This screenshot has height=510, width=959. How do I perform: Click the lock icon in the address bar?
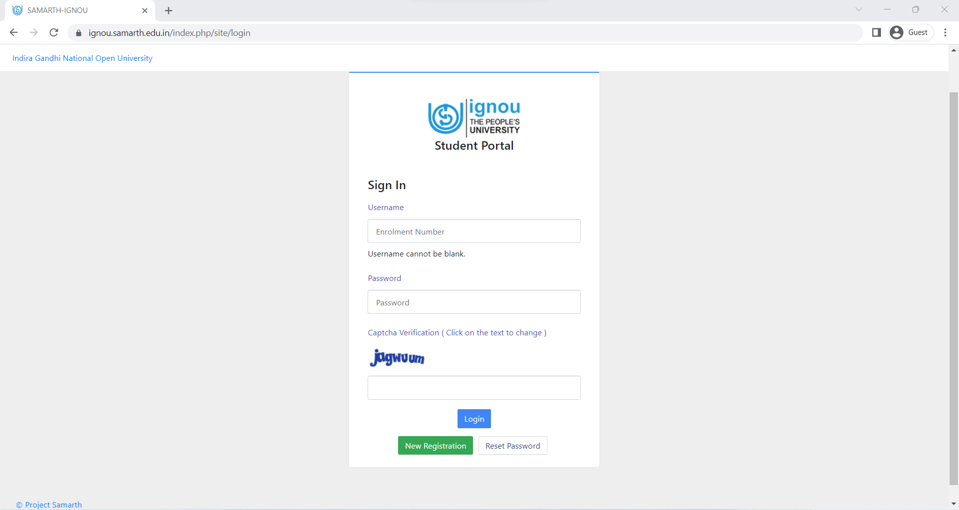[x=78, y=33]
